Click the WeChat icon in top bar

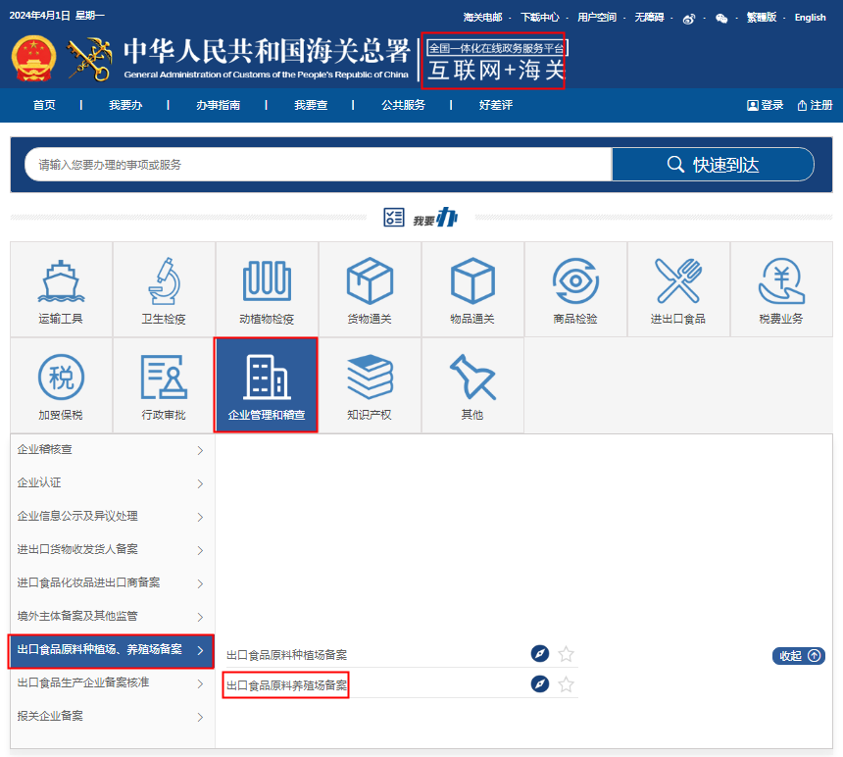721,19
